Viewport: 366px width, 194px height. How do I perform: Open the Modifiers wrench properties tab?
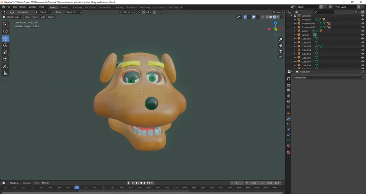point(288,119)
